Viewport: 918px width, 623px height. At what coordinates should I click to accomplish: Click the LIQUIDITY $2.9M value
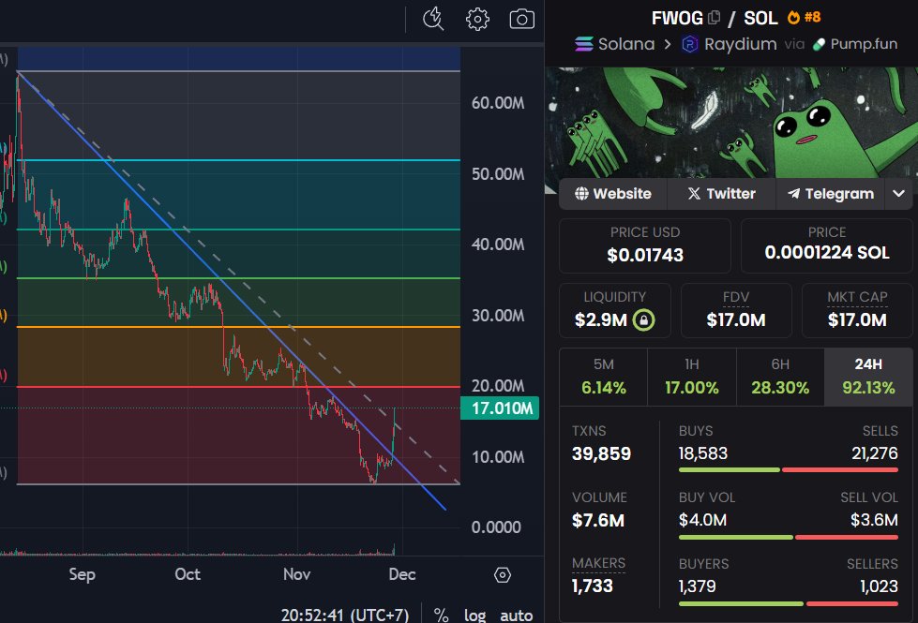(x=601, y=320)
